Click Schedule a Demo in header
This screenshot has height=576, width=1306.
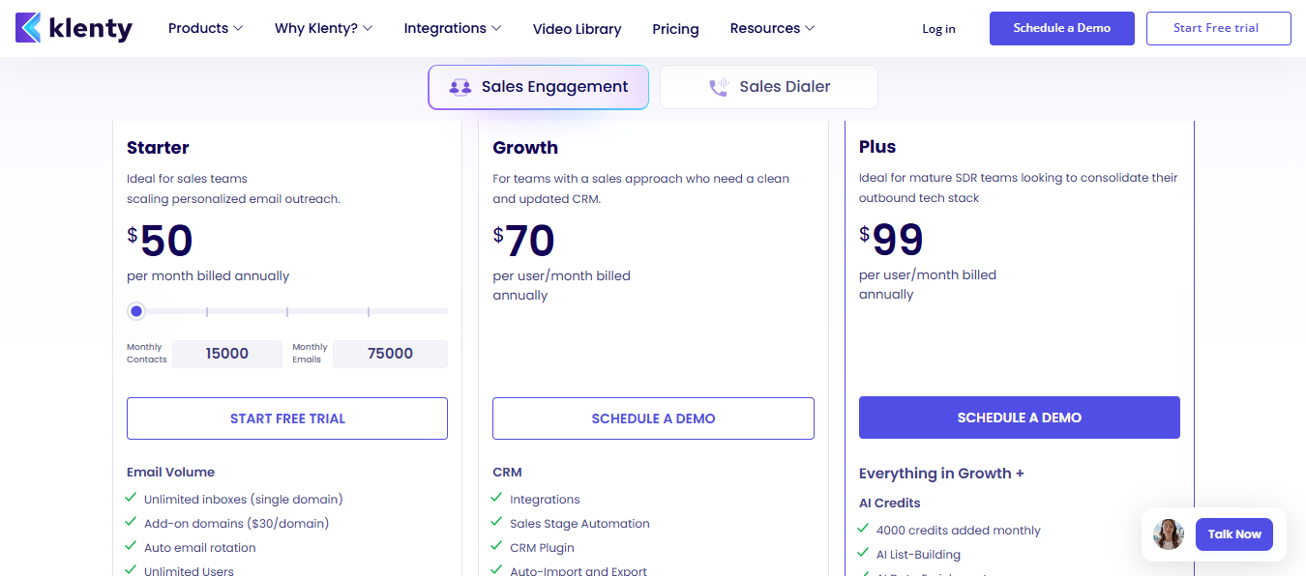tap(1061, 28)
